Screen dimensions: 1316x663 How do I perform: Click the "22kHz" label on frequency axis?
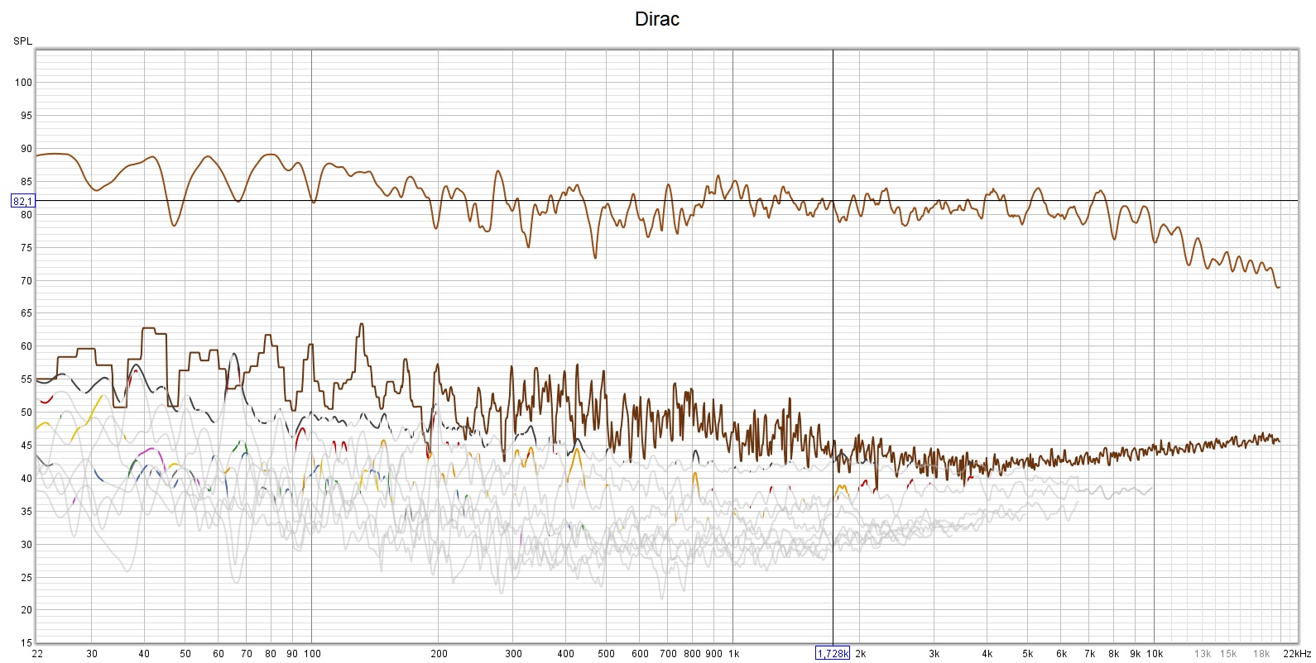click(1297, 654)
